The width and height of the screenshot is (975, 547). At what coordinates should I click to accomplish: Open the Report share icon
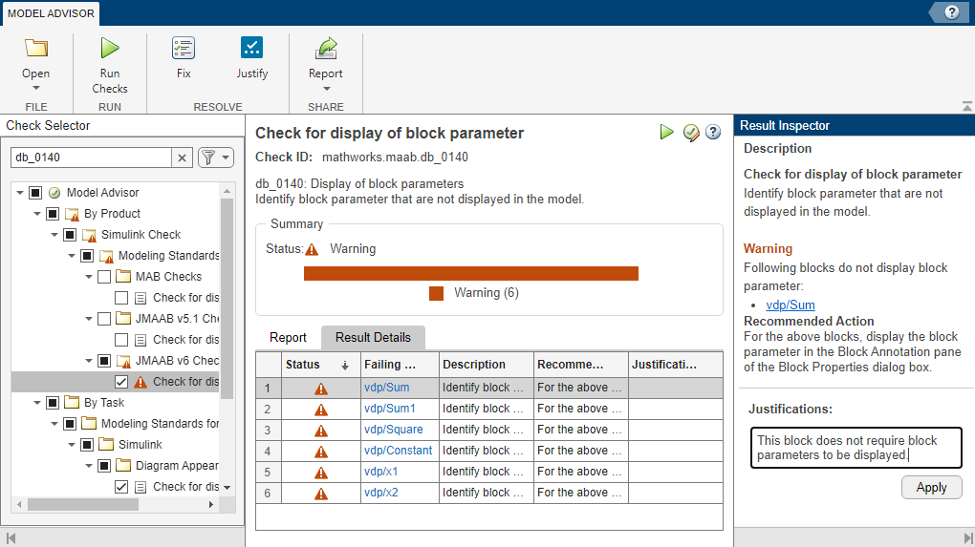pyautogui.click(x=326, y=49)
